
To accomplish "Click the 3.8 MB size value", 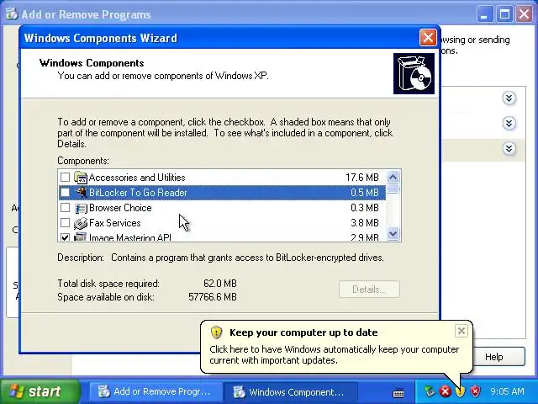I will click(x=364, y=222).
